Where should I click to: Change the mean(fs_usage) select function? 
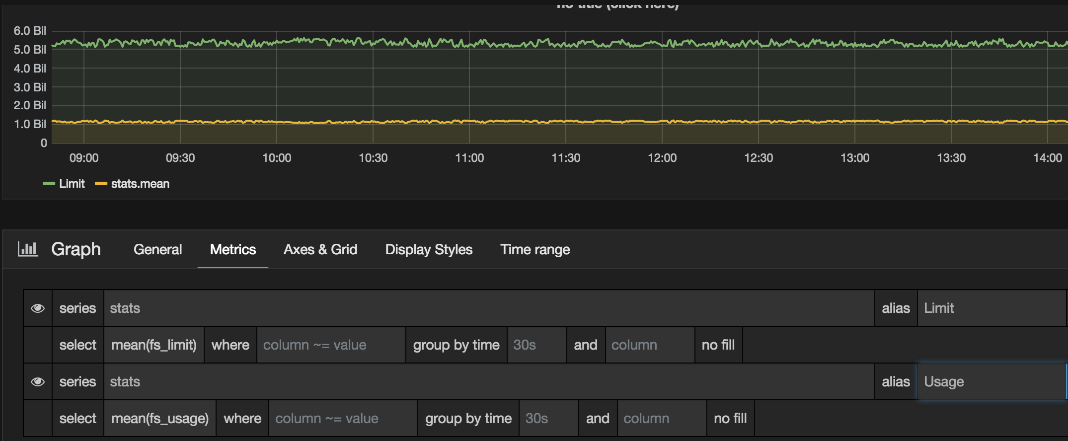(x=160, y=419)
